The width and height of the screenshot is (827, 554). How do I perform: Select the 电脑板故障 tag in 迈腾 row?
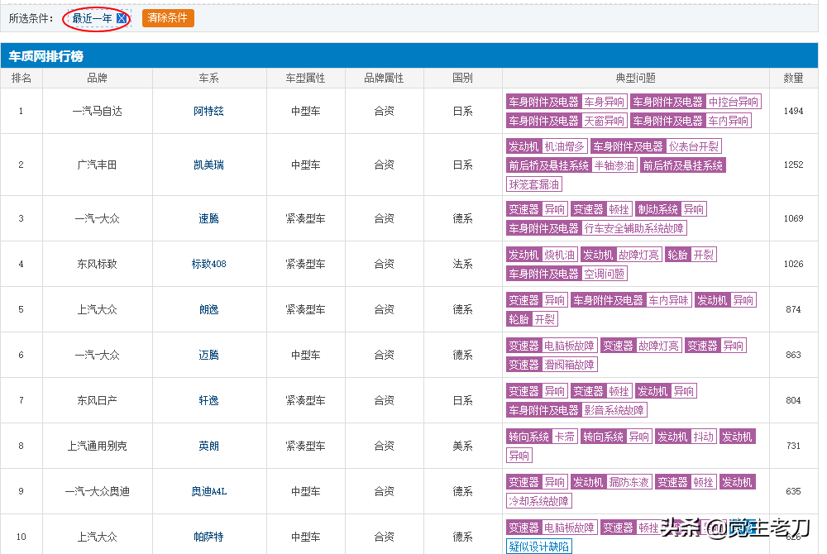(x=569, y=346)
